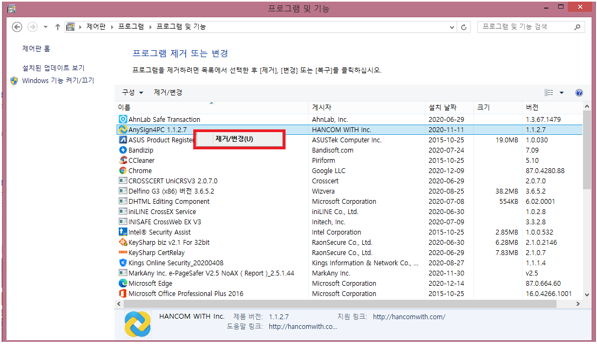597x344 pixels.
Task: Click the iniLINE CrossEX Service icon
Action: 123,212
